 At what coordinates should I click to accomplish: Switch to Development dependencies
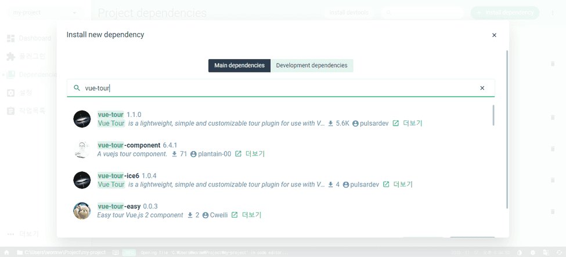(312, 65)
